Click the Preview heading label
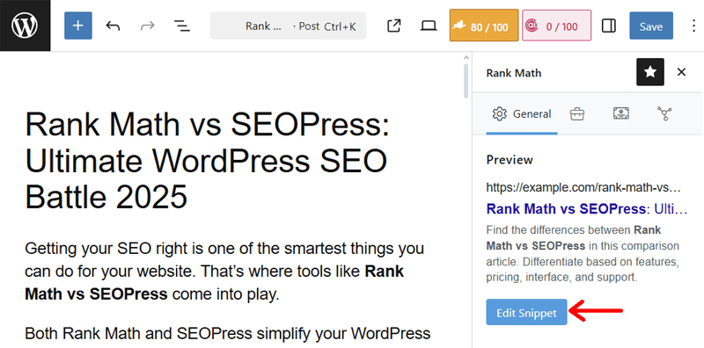This screenshot has height=348, width=704. pos(510,160)
